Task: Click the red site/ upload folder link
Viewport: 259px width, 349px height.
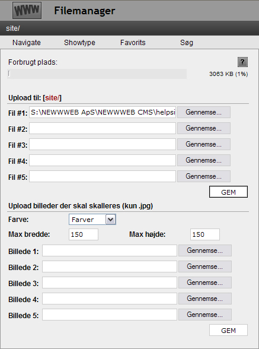Action: 53,98
